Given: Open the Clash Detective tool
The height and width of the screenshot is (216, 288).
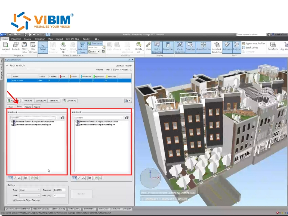Looking at the screenshot, I should coord(180,46).
